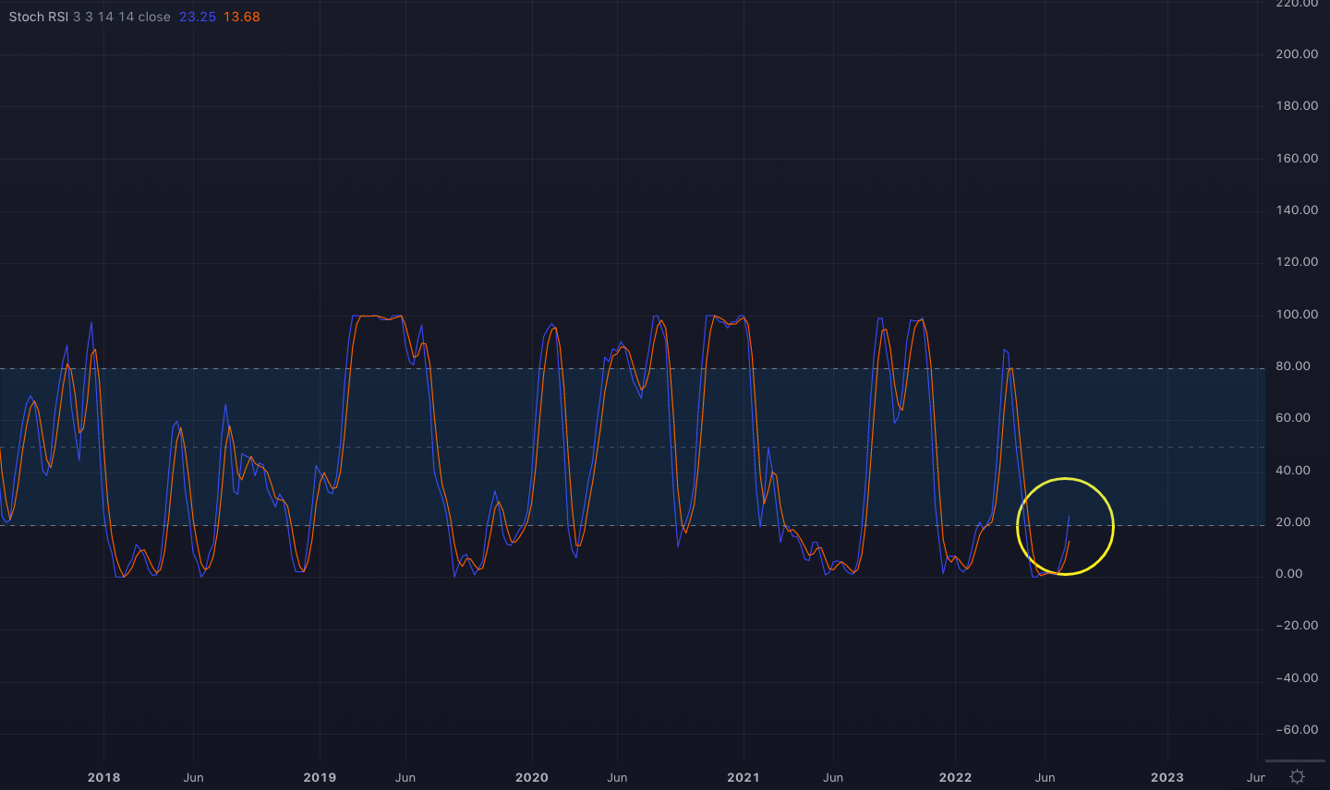Click the 100.00 price scale label
The image size is (1330, 790).
pyautogui.click(x=1297, y=314)
